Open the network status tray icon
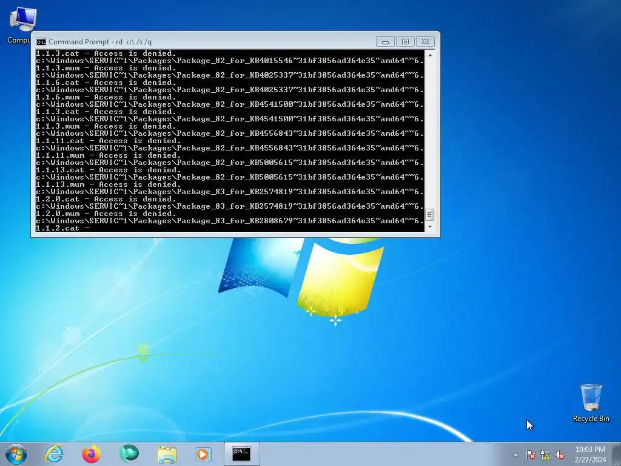Image resolution: width=621 pixels, height=466 pixels. point(545,454)
